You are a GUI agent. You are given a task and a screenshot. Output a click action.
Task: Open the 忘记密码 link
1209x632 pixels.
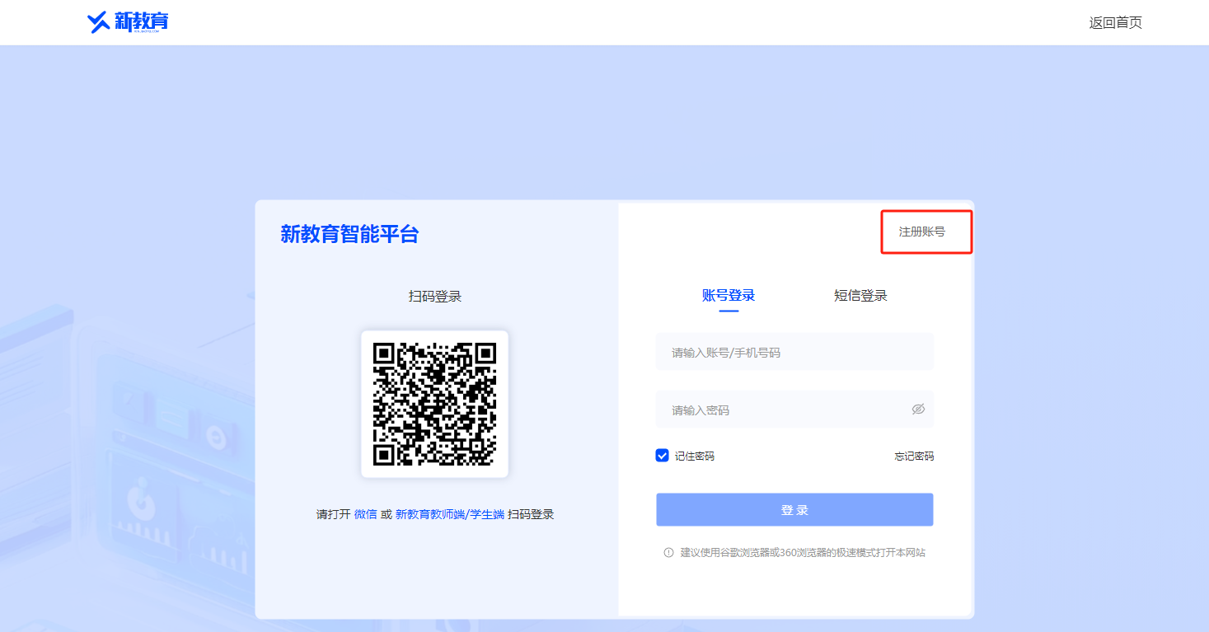pyautogui.click(x=914, y=456)
